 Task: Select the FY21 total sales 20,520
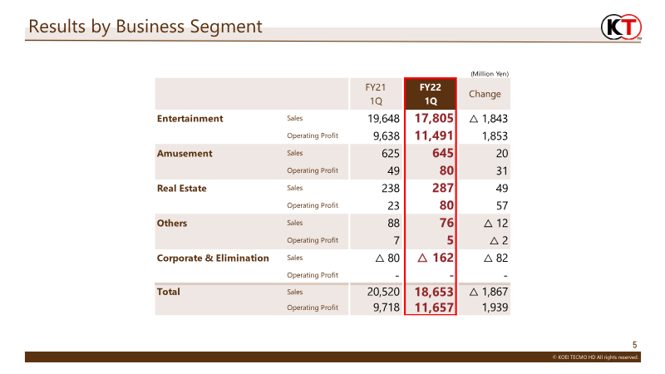coord(383,292)
